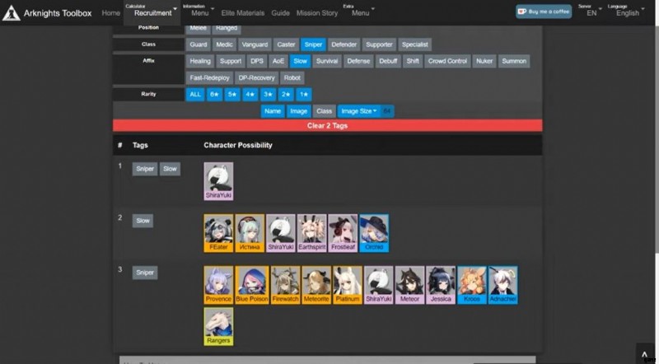This screenshot has width=659, height=364.
Task: Click the Kroos operator portrait
Action: (x=471, y=283)
